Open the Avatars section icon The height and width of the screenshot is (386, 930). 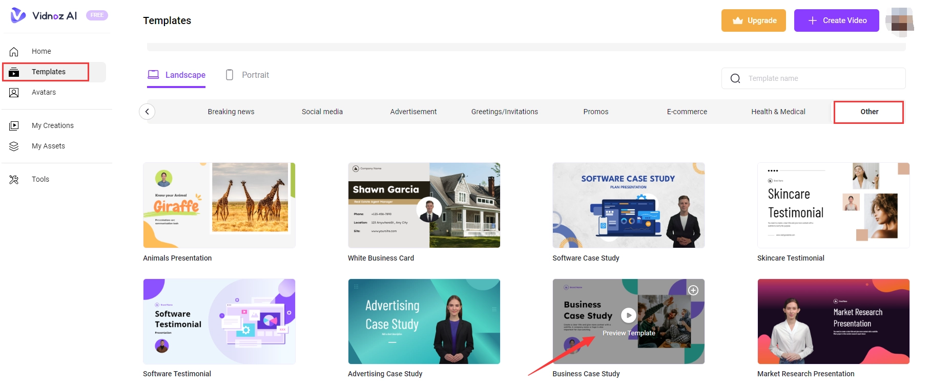14,93
